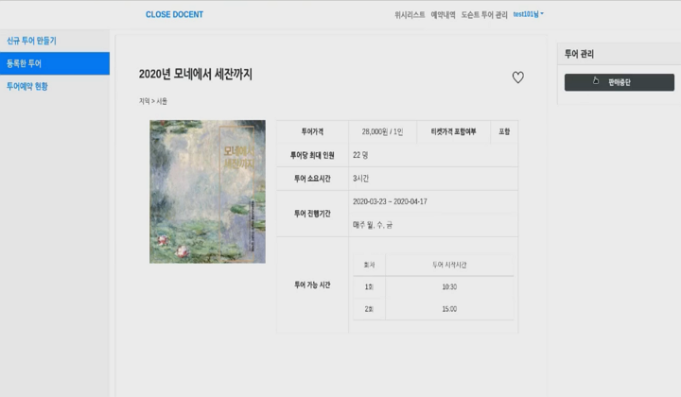Click the Monet water lilies poster thumbnail
Viewport: 681px width, 397px height.
pos(207,191)
